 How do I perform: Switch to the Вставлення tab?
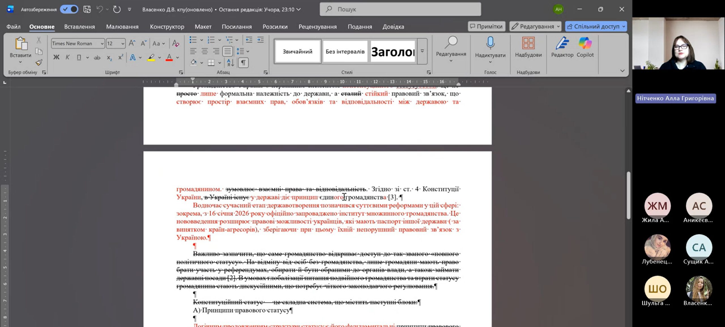[79, 27]
